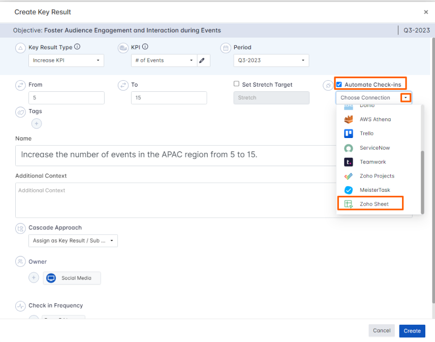The width and height of the screenshot is (435, 342).
Task: Open the Cascade Approach assign dropdown
Action: pos(73,241)
